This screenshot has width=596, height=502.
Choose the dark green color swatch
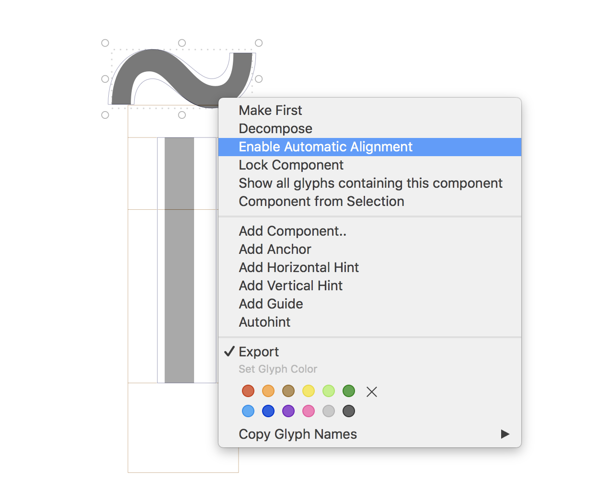(349, 391)
